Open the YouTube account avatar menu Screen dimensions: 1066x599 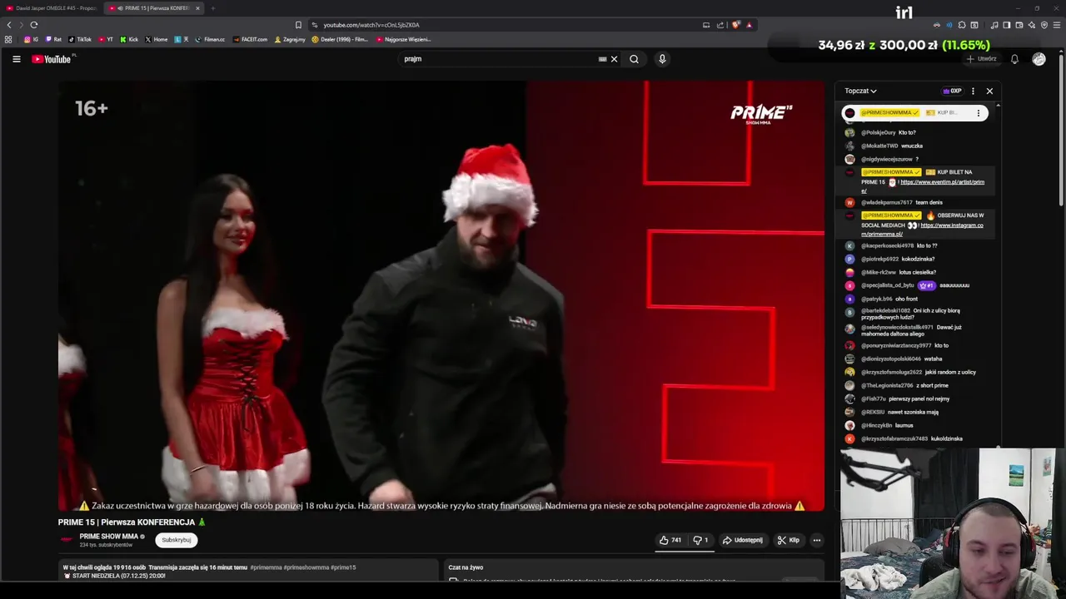click(1039, 59)
